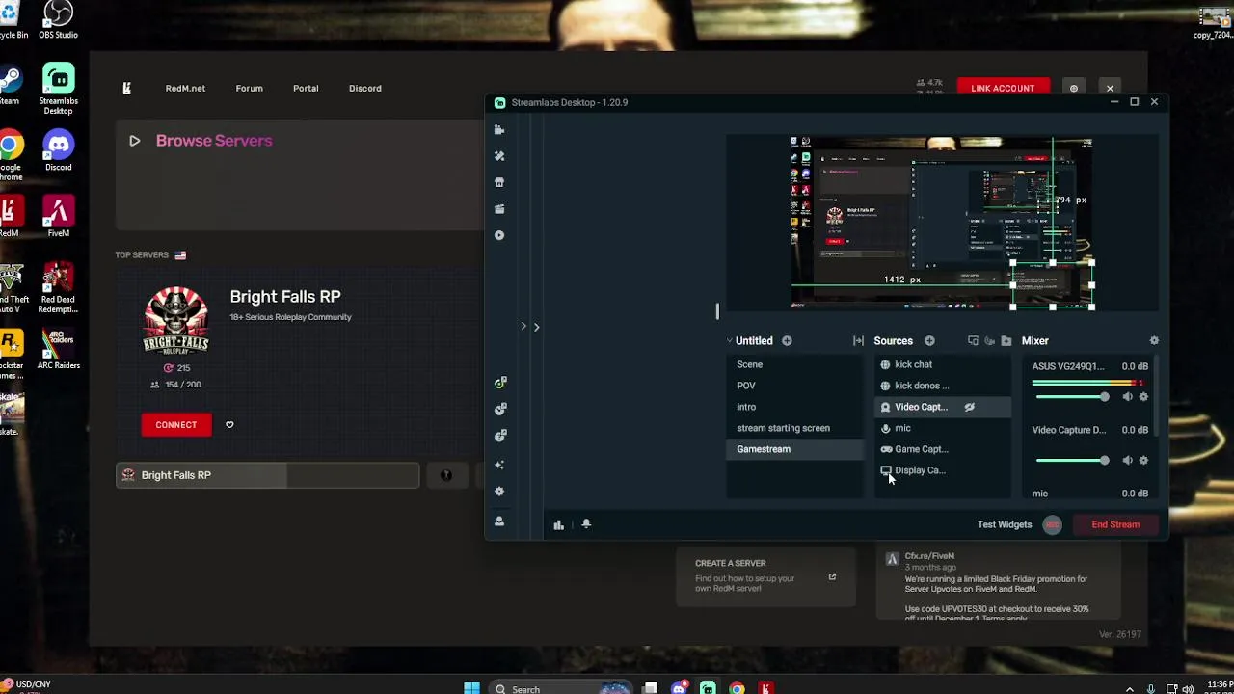Open the Discord desktop shortcut
1234x694 pixels.
(58, 150)
